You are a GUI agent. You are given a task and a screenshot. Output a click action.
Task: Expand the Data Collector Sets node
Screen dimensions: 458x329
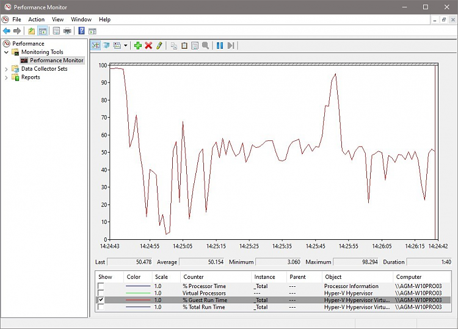(6, 69)
